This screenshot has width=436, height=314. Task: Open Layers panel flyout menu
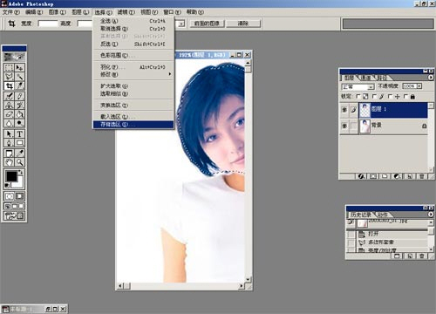coord(431,78)
